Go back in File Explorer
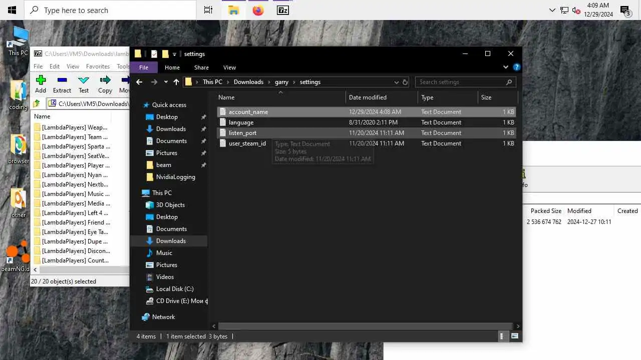This screenshot has height=360, width=641. pos(139,82)
